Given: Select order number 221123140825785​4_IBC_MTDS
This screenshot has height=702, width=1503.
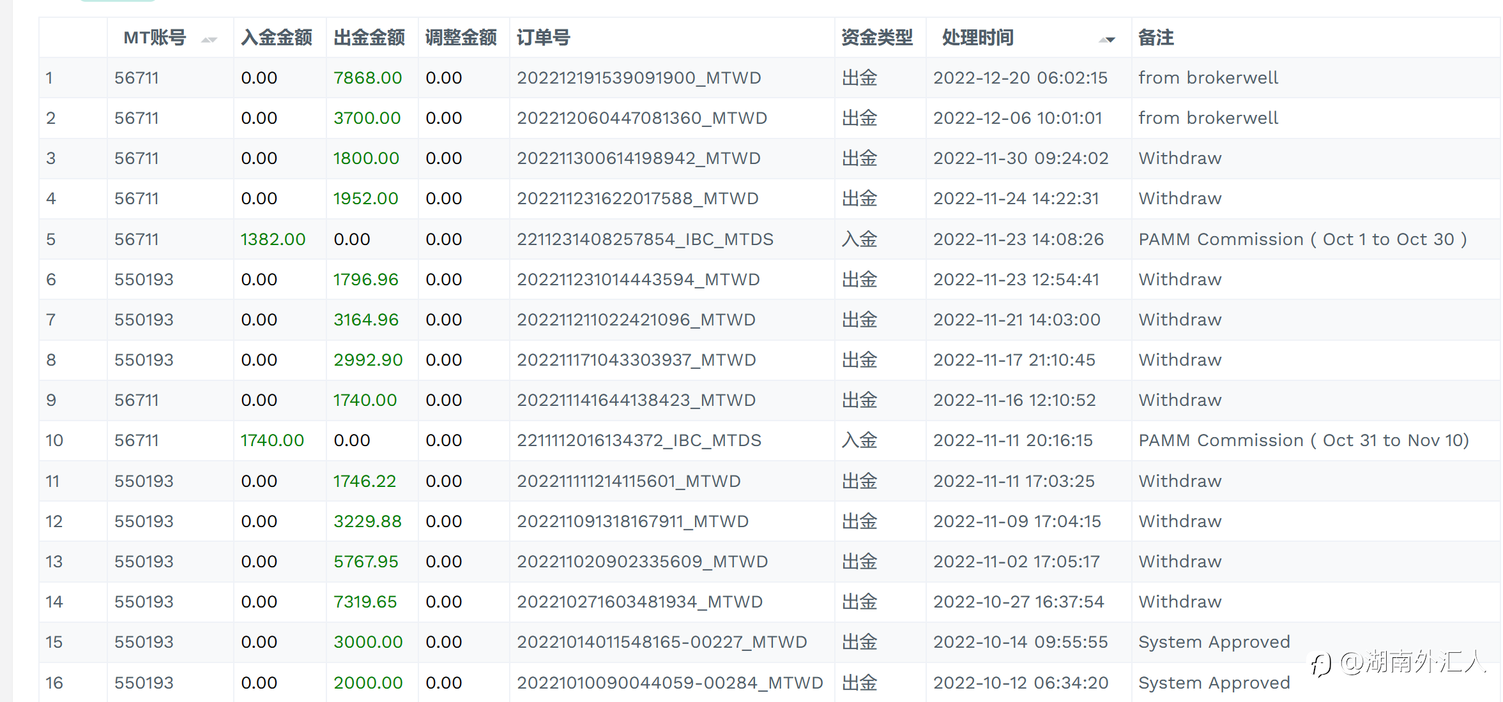Looking at the screenshot, I should 645,239.
